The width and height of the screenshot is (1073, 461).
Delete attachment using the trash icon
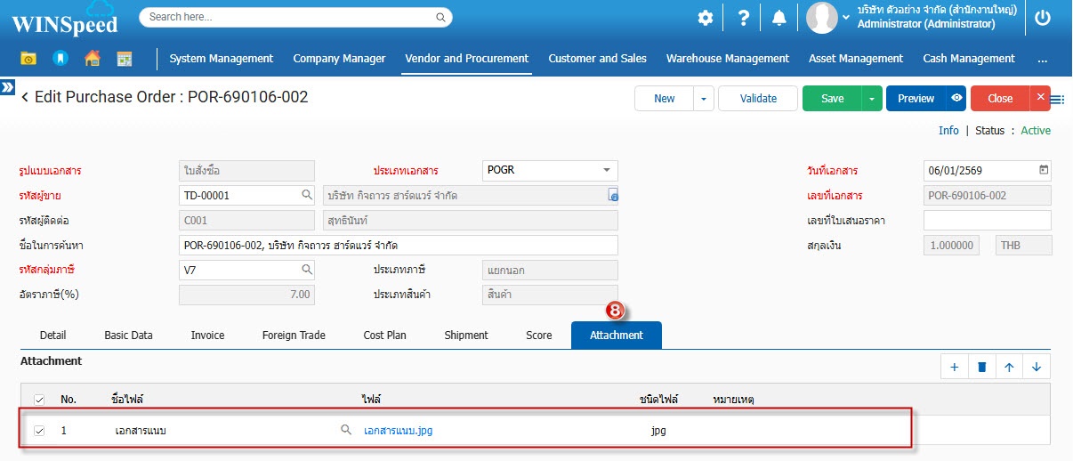click(982, 367)
